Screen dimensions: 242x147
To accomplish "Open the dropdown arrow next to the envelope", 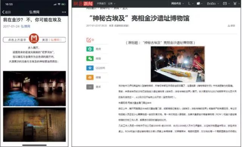I will 229,3.
